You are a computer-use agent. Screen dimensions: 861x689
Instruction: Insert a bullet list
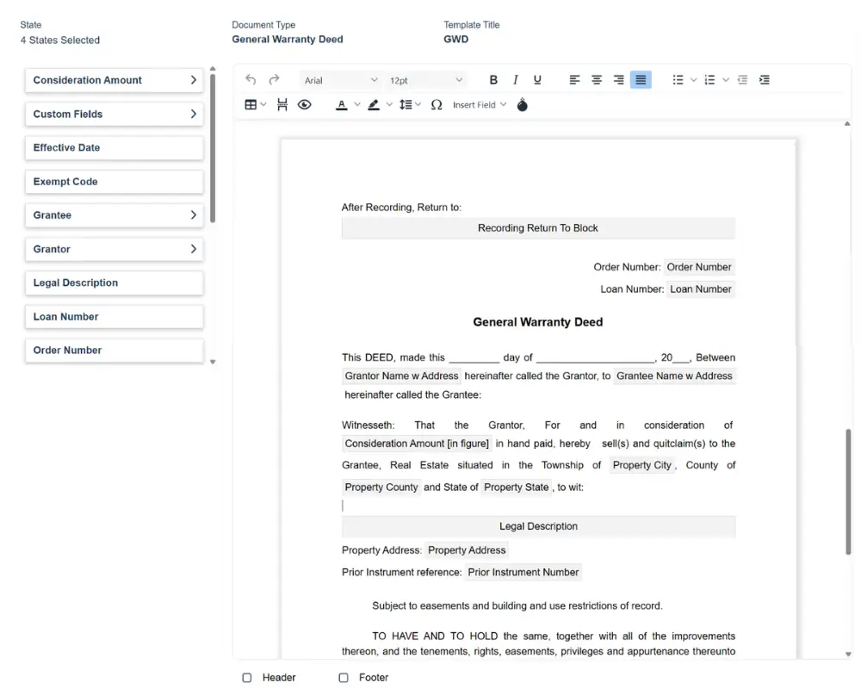678,80
